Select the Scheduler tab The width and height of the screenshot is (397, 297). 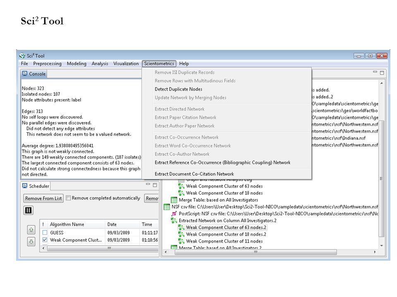pyautogui.click(x=36, y=186)
